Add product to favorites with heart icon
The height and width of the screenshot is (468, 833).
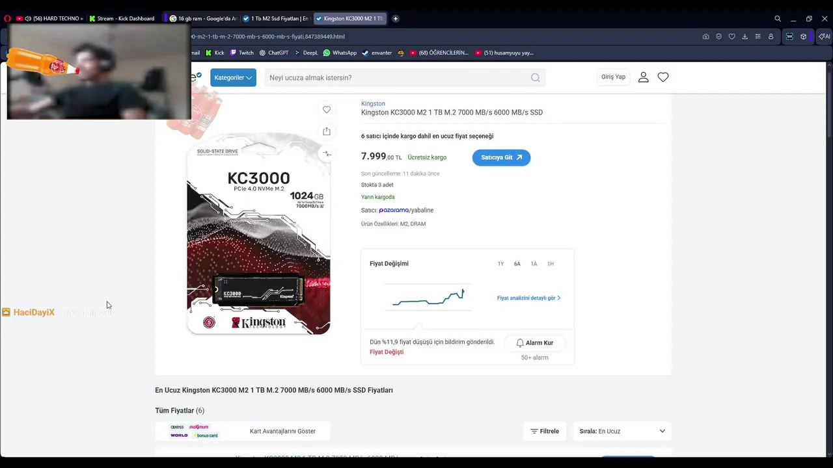[327, 110]
